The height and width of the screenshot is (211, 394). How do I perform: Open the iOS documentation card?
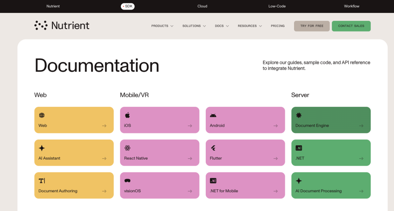[160, 120]
